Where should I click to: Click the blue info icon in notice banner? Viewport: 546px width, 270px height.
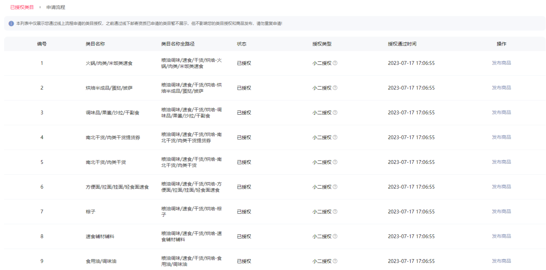[x=11, y=24]
